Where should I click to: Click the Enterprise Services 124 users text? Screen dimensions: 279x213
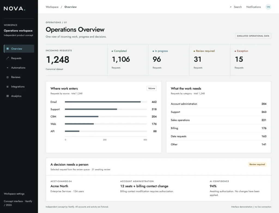pos(67,191)
